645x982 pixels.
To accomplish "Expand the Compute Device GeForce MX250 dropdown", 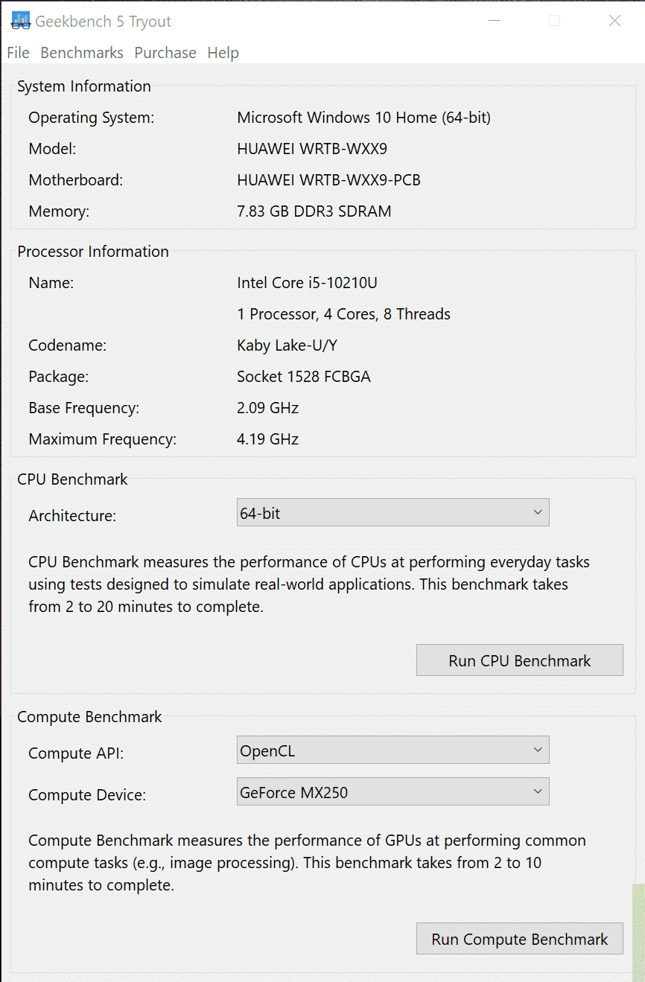I will click(x=393, y=792).
